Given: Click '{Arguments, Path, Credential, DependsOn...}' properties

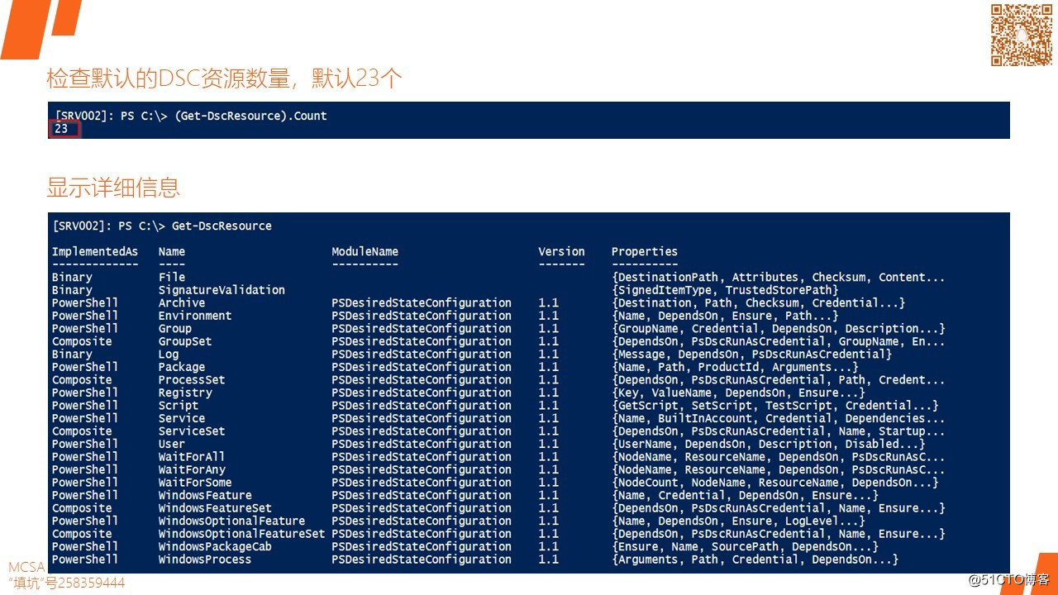Looking at the screenshot, I should [755, 559].
